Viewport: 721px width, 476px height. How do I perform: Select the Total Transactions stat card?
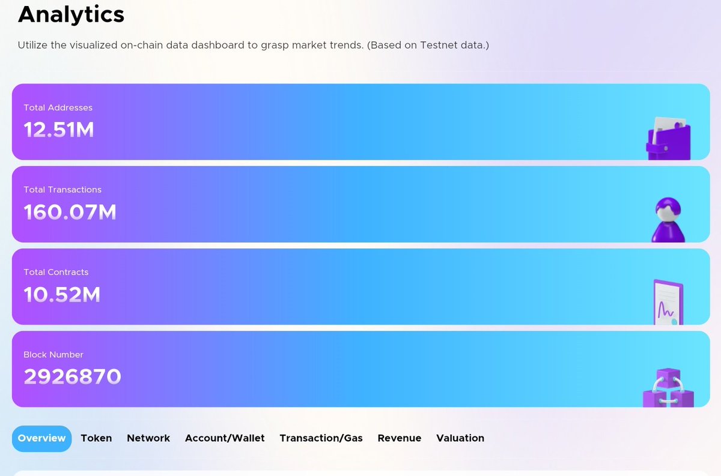(360, 203)
